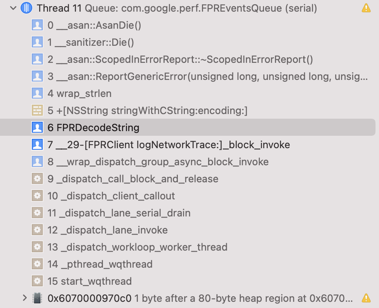Click the gear icon of _dispatch_call_block_and_release frame
The image size is (379, 308).
37,179
